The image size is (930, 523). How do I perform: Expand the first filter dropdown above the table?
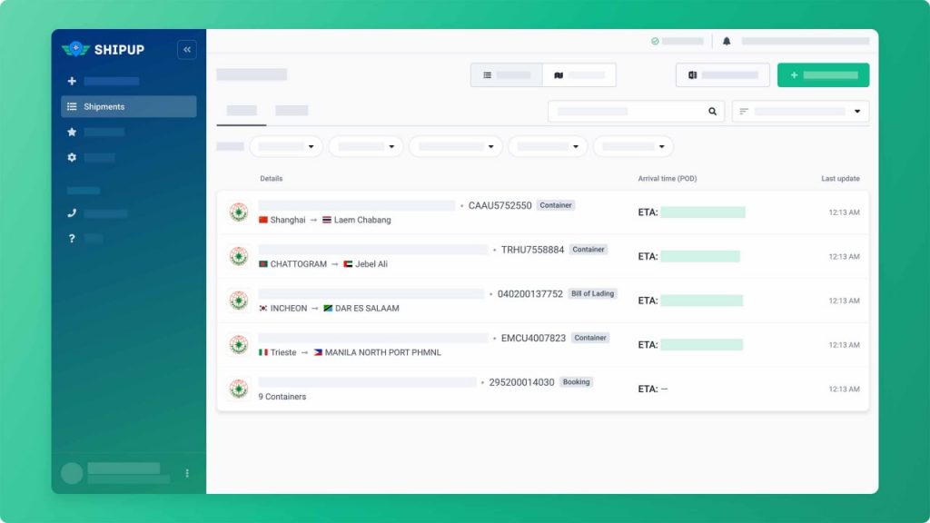click(x=288, y=146)
